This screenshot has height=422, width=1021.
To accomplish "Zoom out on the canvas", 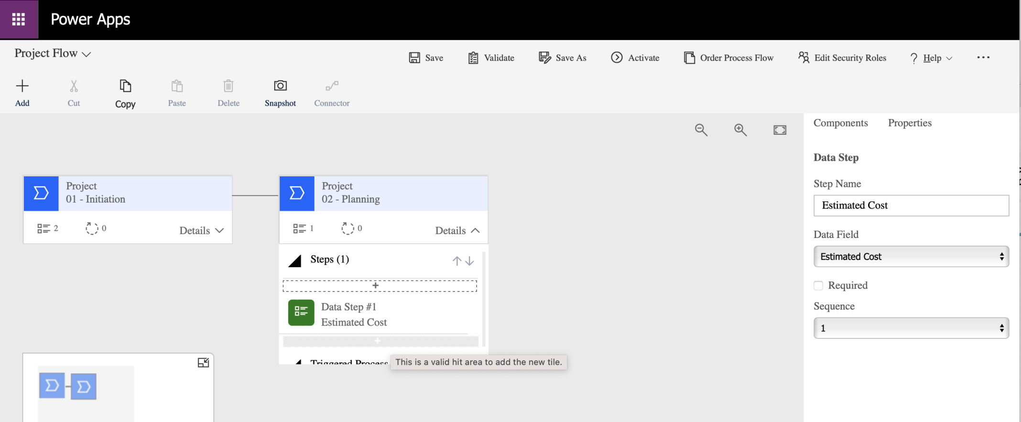I will pyautogui.click(x=701, y=130).
